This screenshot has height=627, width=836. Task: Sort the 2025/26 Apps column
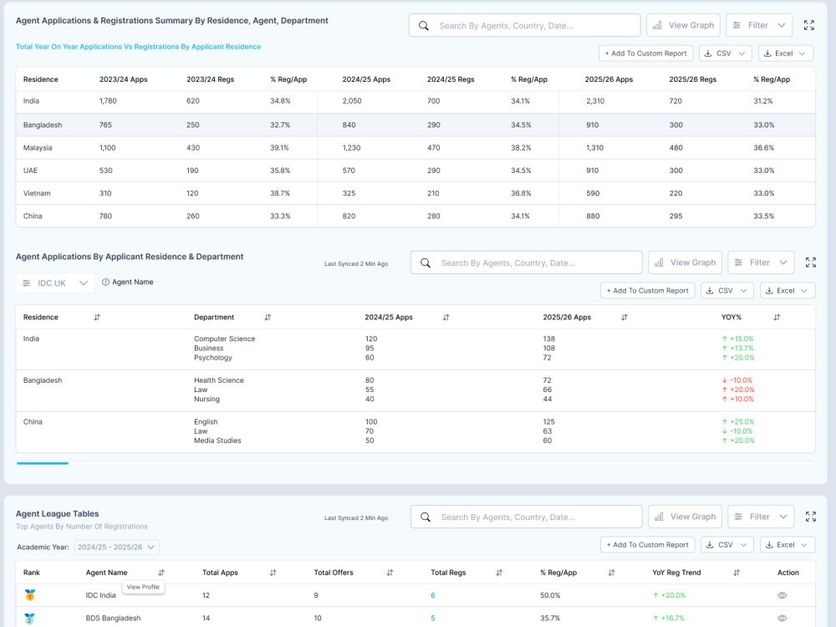pos(624,317)
